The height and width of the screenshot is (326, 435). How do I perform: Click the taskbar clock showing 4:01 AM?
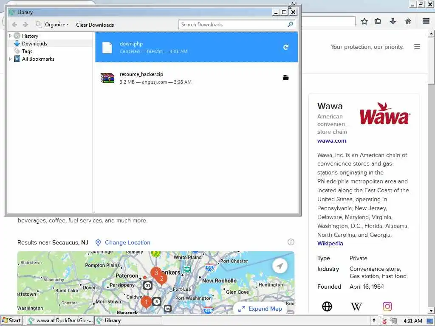click(x=413, y=321)
